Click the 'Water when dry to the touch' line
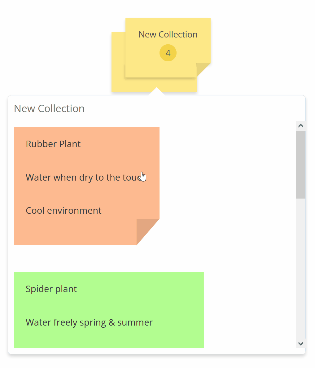 [x=81, y=177]
